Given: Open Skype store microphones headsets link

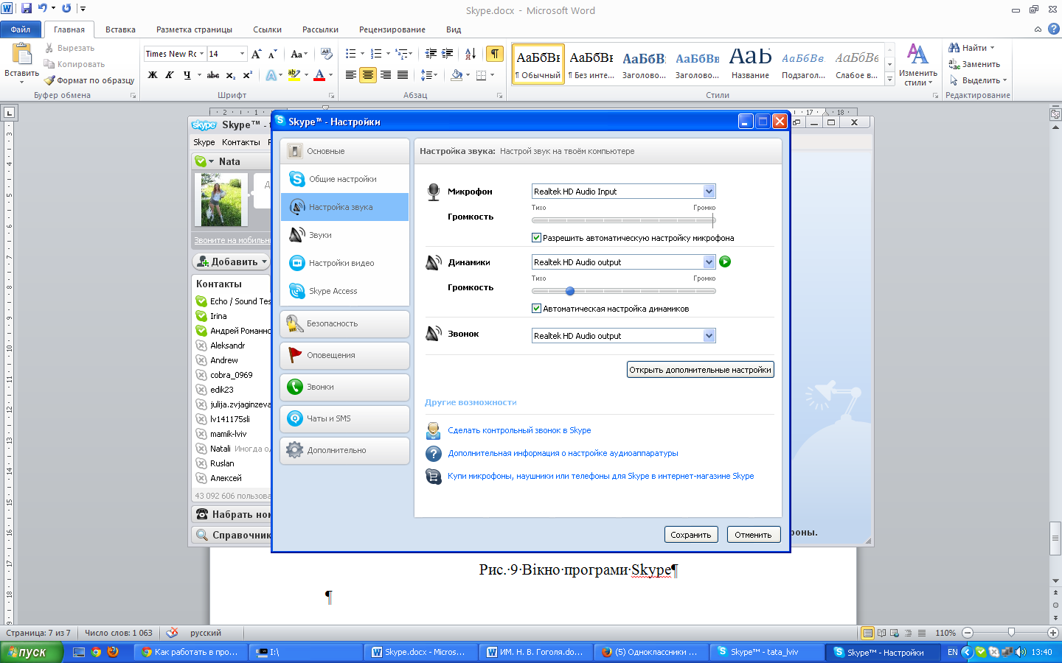Looking at the screenshot, I should pyautogui.click(x=600, y=476).
